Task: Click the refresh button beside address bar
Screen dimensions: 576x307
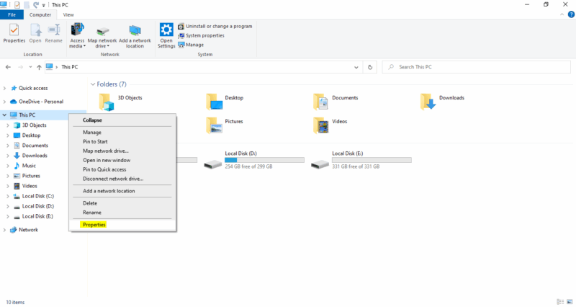Action: coord(370,67)
